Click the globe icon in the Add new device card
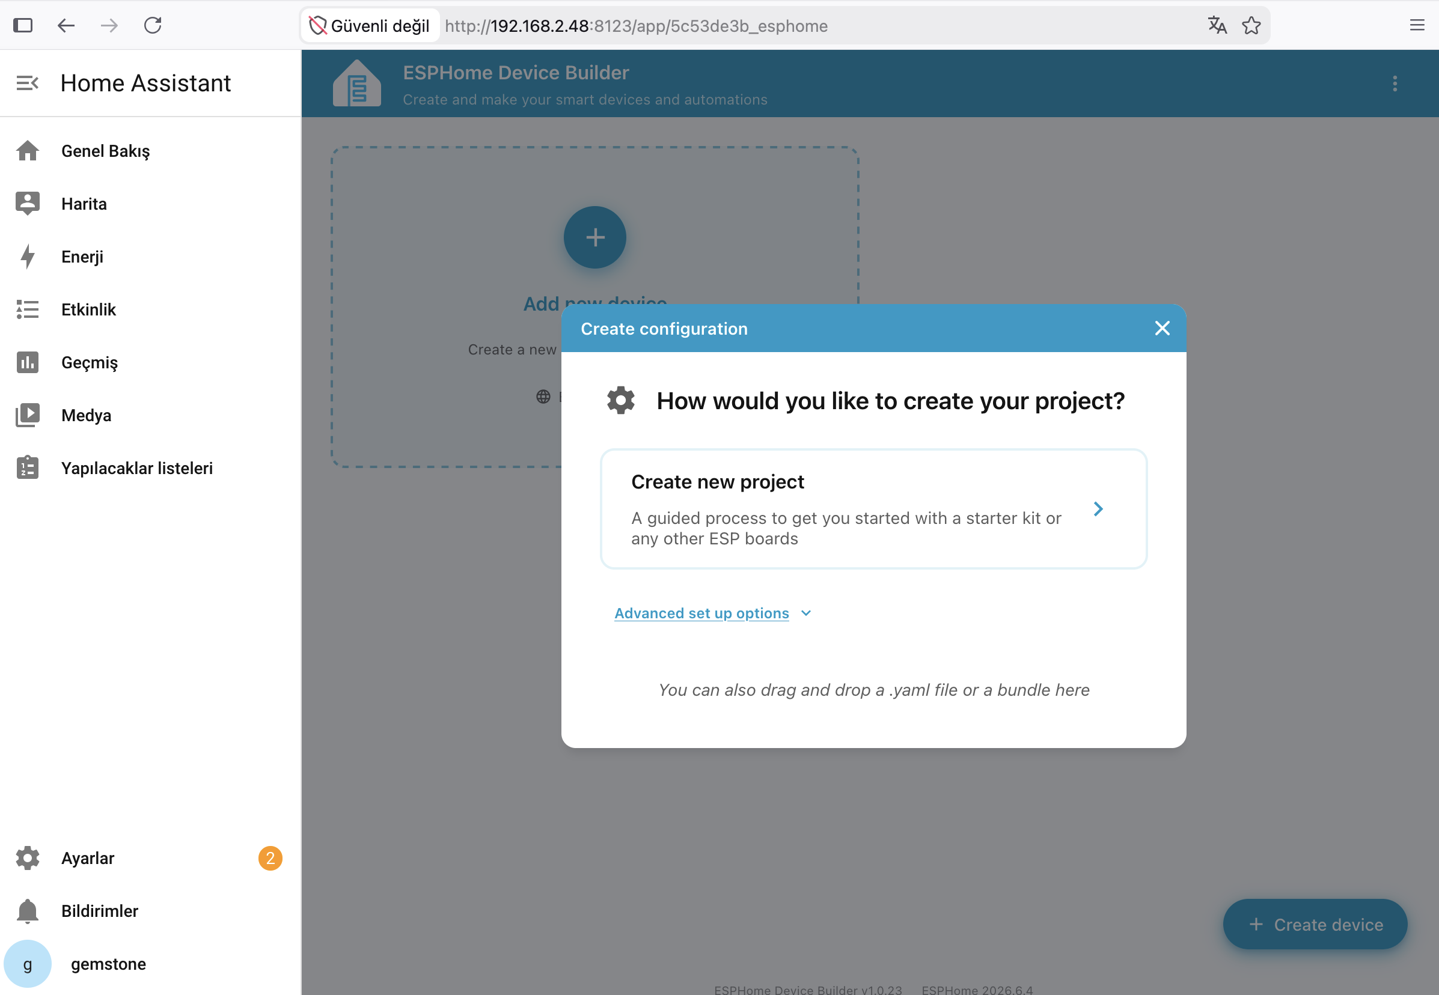Screen dimensions: 1439x995 point(543,397)
